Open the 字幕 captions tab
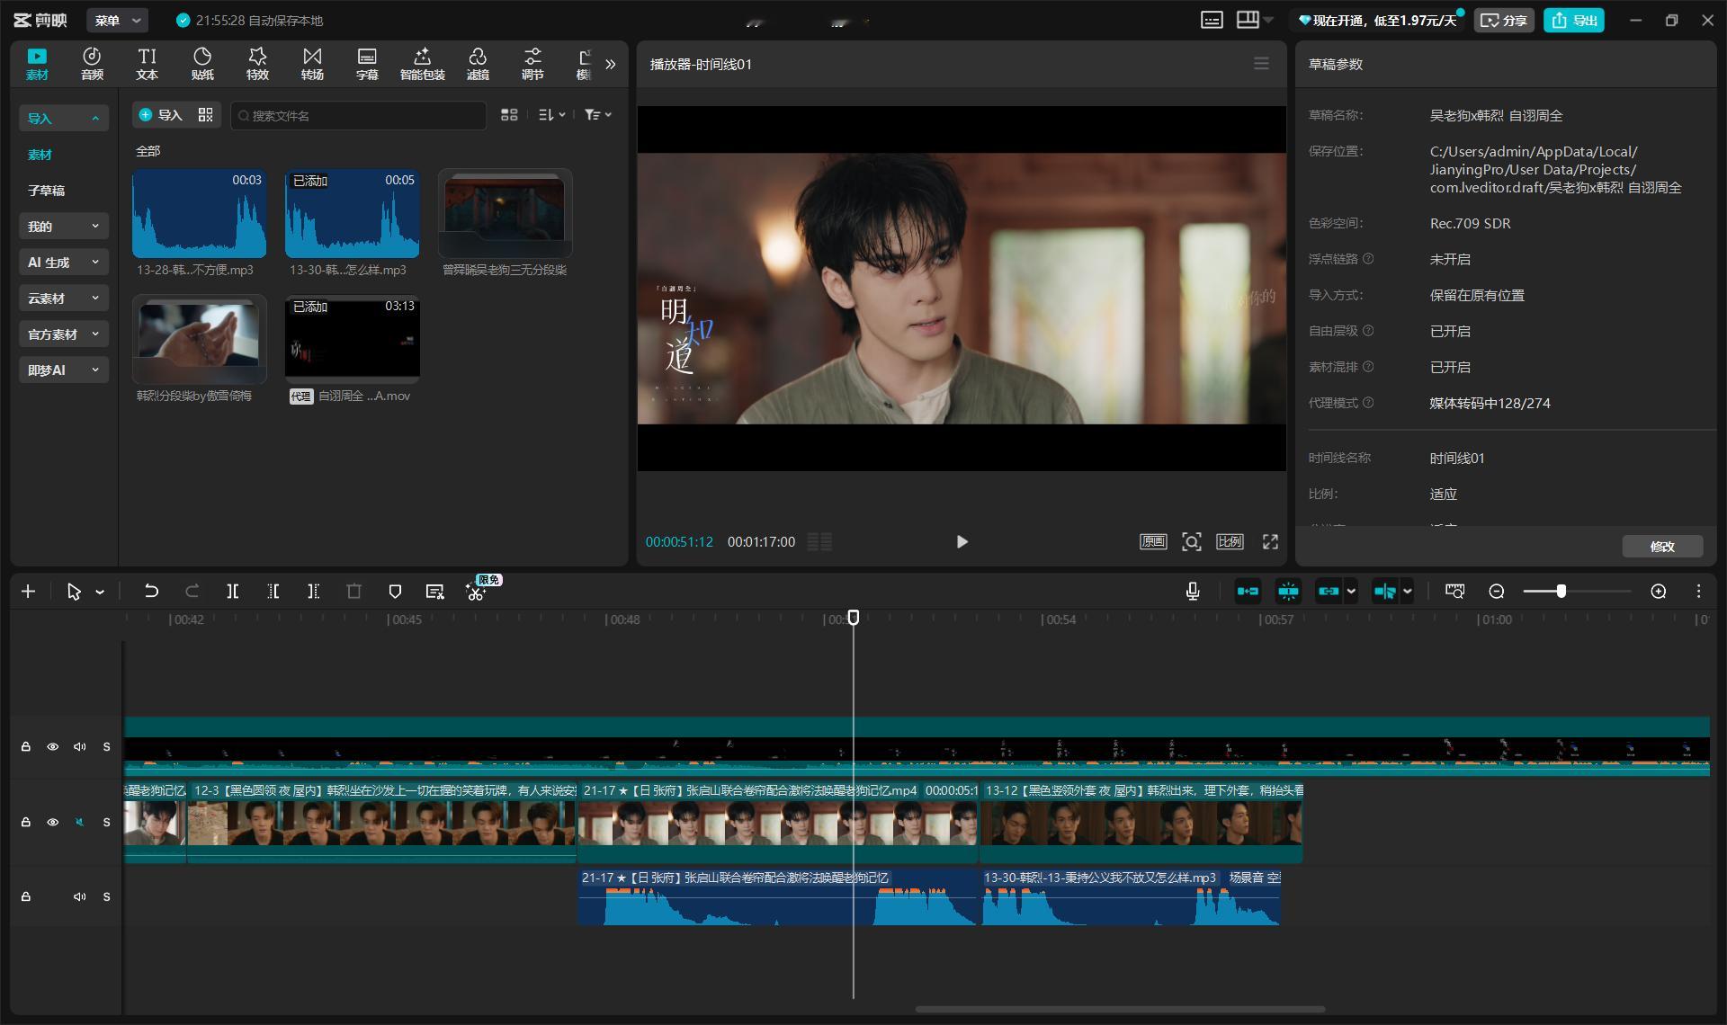 click(x=367, y=64)
